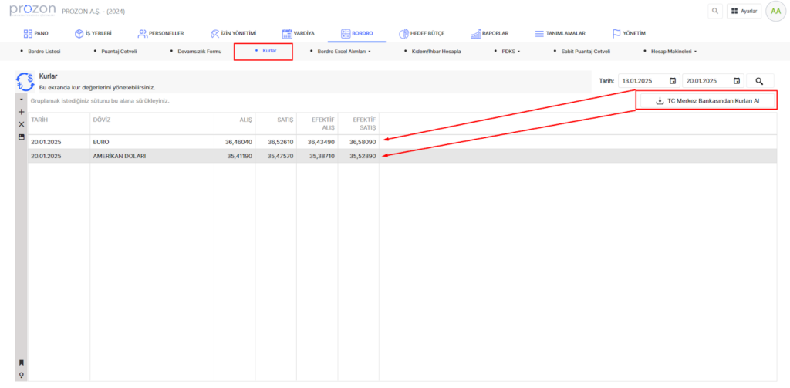The image size is (790, 388).
Task: Open the RAPORLAR menu
Action: point(489,34)
